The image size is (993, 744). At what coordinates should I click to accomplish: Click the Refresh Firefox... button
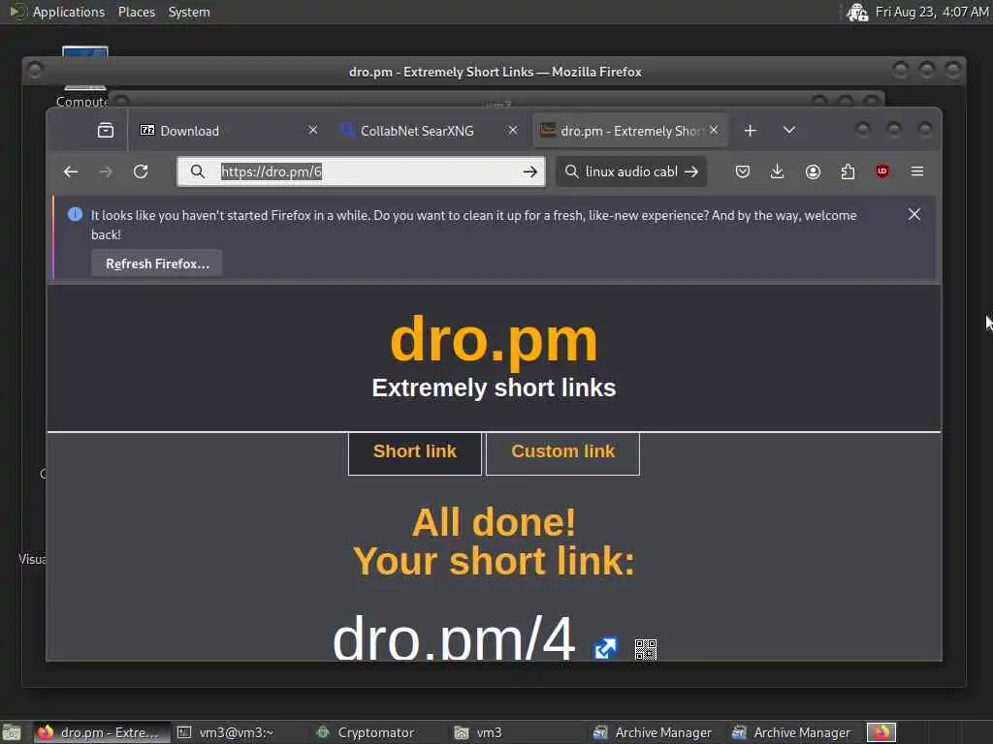pyautogui.click(x=157, y=263)
